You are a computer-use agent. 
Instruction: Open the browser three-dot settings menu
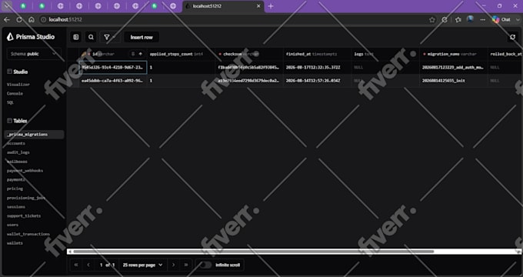(x=483, y=20)
